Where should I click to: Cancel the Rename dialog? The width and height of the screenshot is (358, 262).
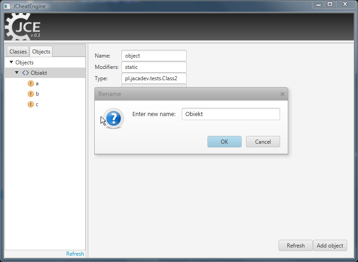263,141
